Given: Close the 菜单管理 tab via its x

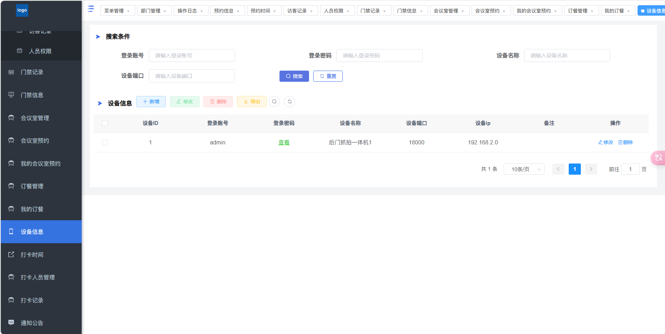Looking at the screenshot, I should tap(128, 11).
